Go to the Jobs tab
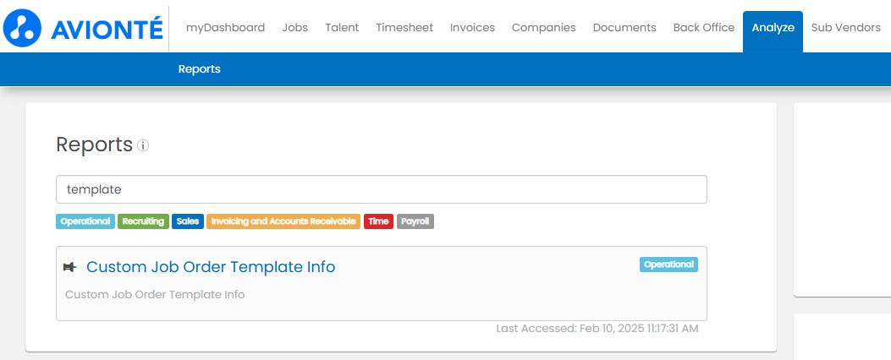 [295, 27]
